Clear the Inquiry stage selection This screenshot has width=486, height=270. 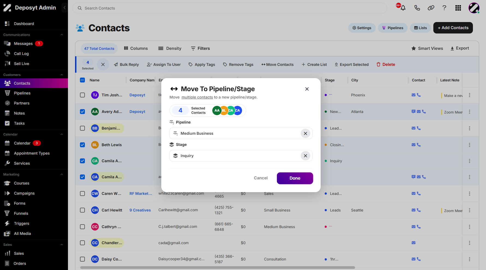305,156
